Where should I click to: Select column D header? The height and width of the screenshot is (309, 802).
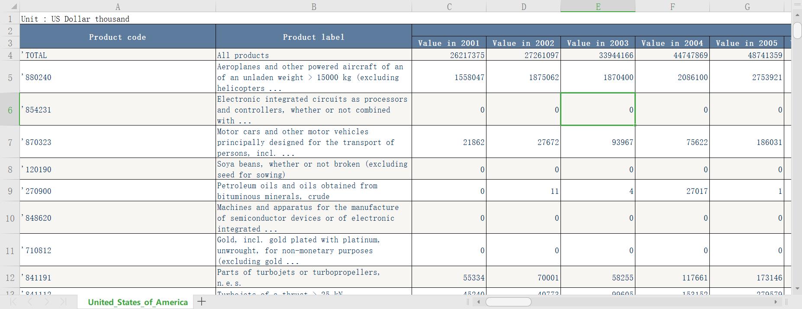click(x=524, y=6)
